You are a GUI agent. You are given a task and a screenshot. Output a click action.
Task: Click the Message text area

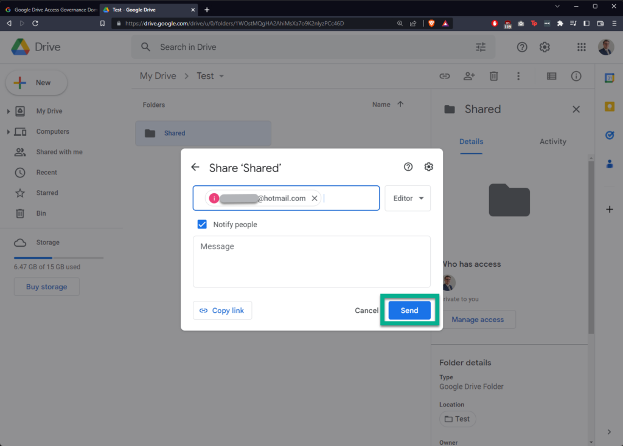tap(311, 261)
